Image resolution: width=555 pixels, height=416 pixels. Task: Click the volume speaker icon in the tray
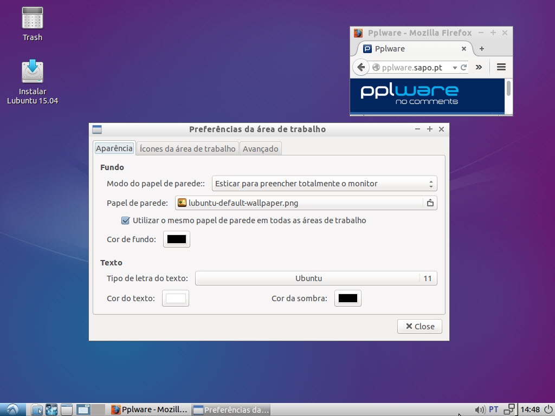coord(479,409)
